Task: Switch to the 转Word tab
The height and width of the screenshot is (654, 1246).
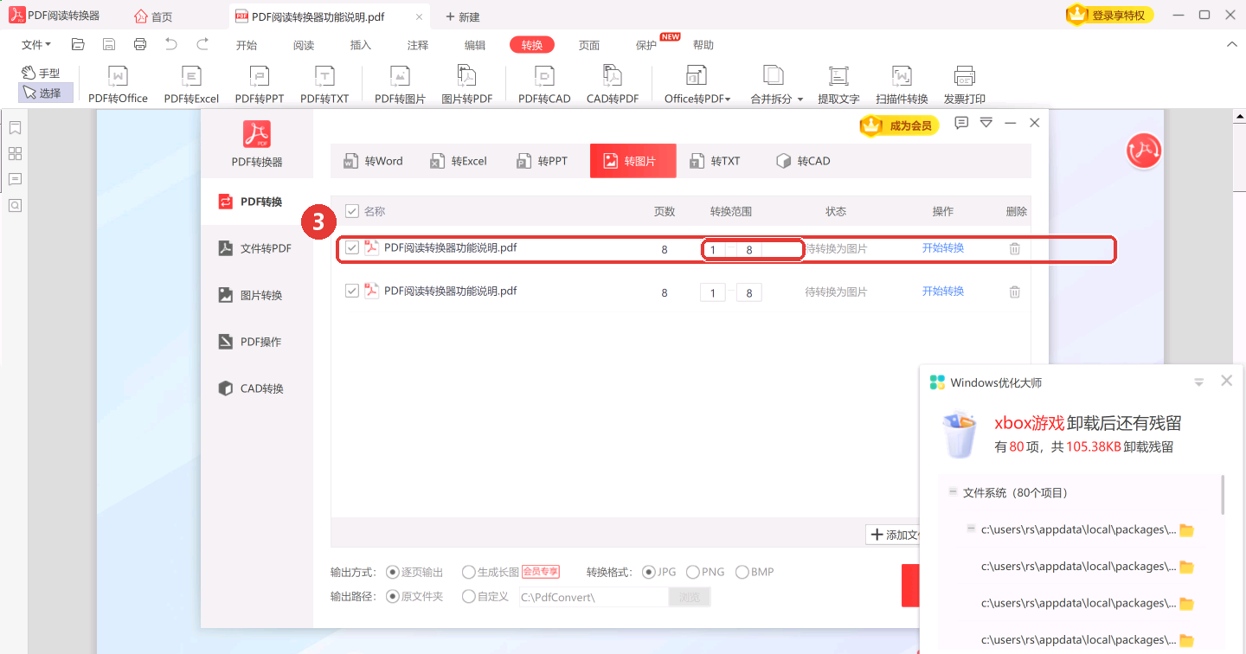Action: click(x=374, y=161)
